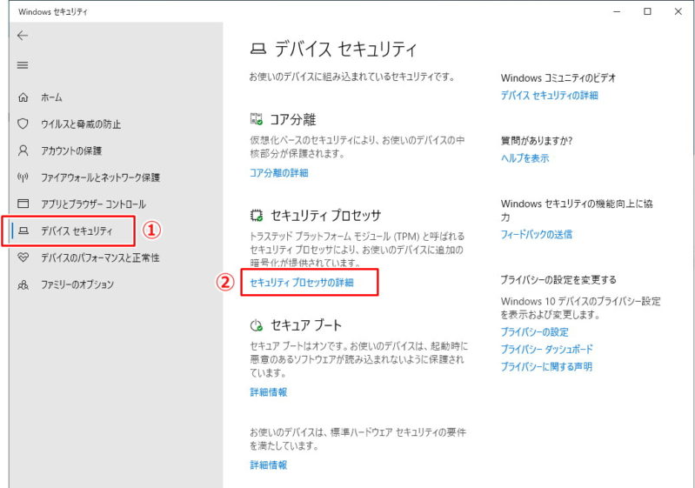Click the back arrow icon

pyautogui.click(x=23, y=36)
